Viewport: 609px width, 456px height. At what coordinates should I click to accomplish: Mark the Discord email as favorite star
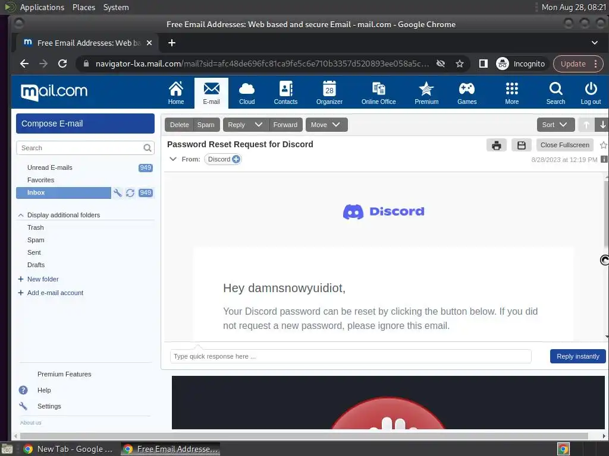[604, 145]
